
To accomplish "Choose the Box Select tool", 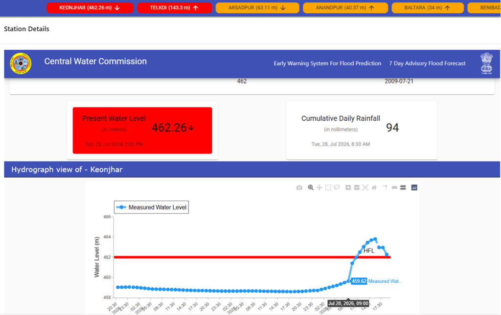I will (328, 188).
